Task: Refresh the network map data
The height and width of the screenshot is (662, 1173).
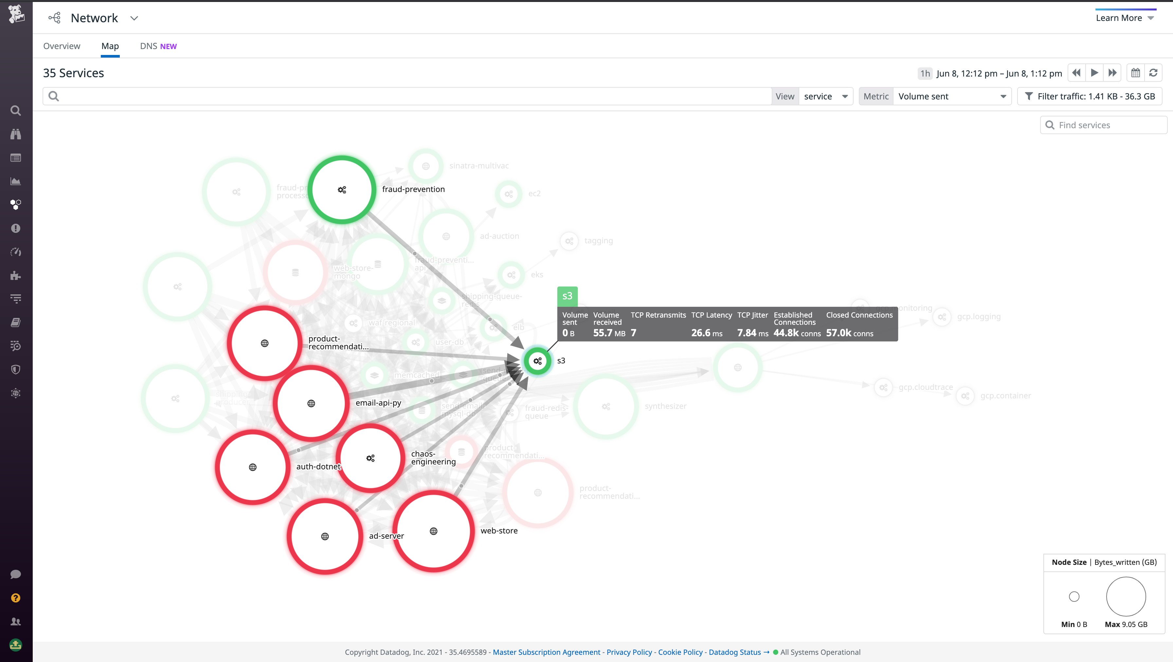Action: [x=1153, y=73]
